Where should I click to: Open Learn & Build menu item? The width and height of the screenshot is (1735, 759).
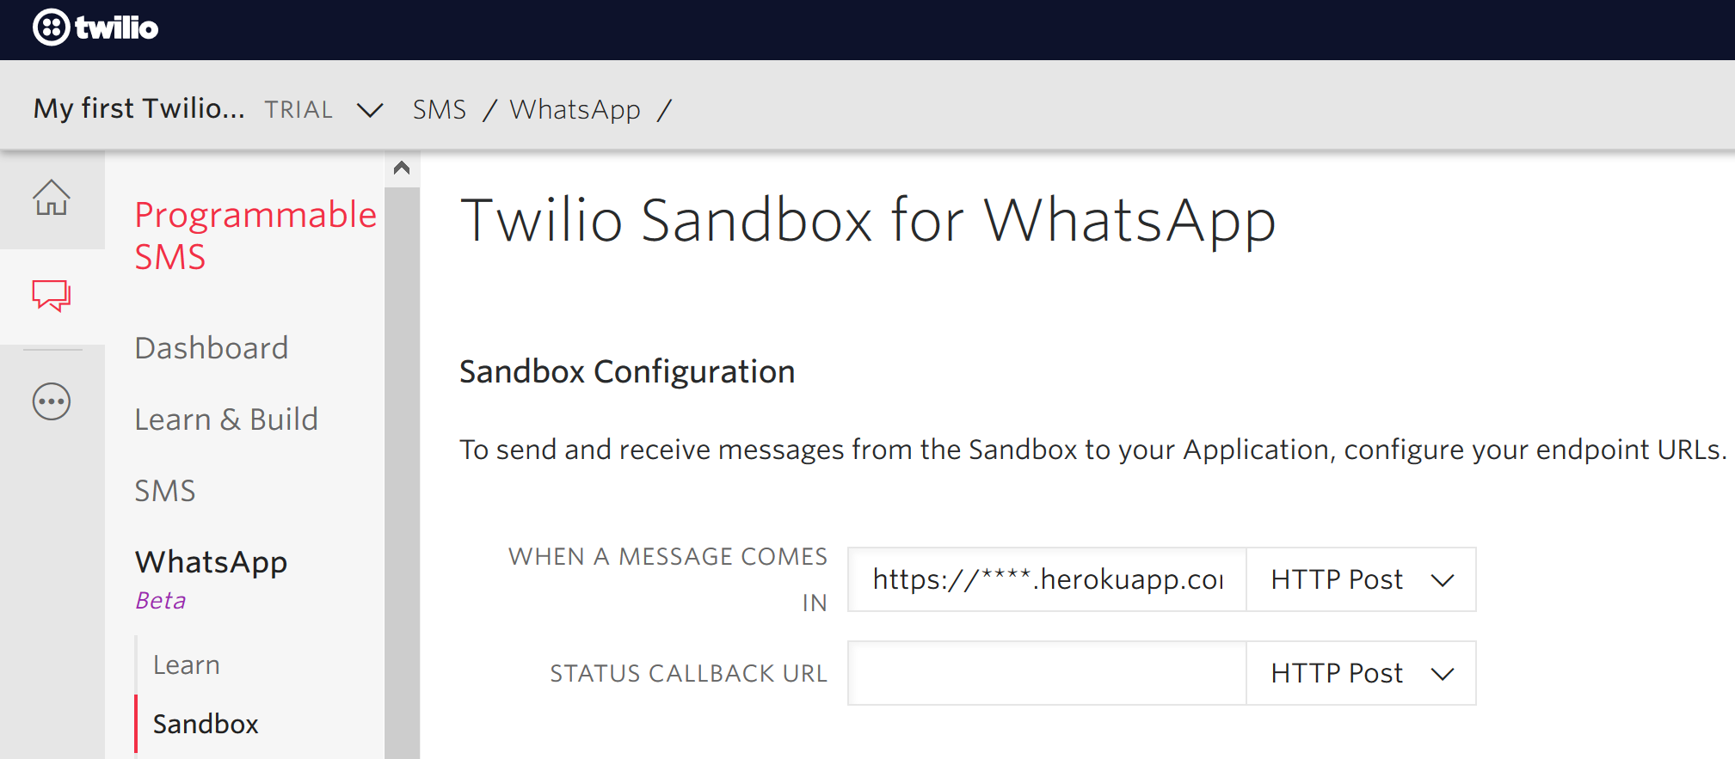(x=226, y=419)
